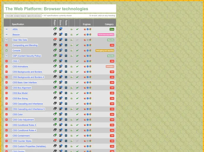Viewport: 204px width, 152px height.
Task: Open the CSS Containment link
Action: click(x=21, y=136)
